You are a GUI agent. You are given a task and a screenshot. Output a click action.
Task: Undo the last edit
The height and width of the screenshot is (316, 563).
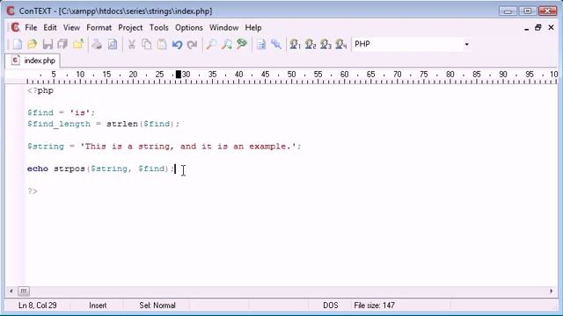177,44
